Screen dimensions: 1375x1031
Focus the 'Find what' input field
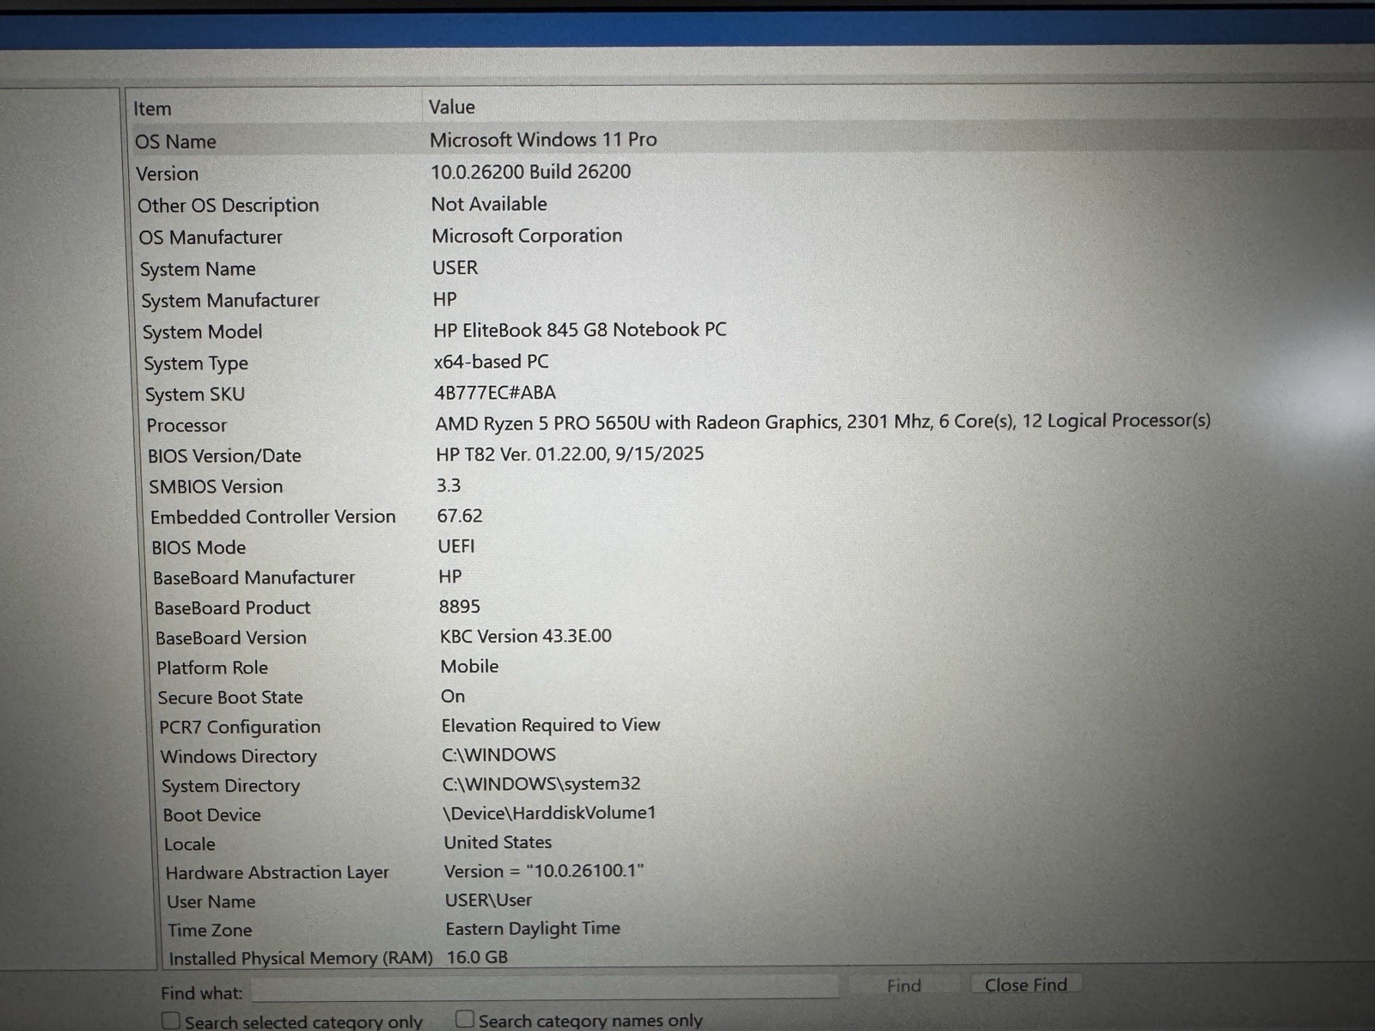545,988
